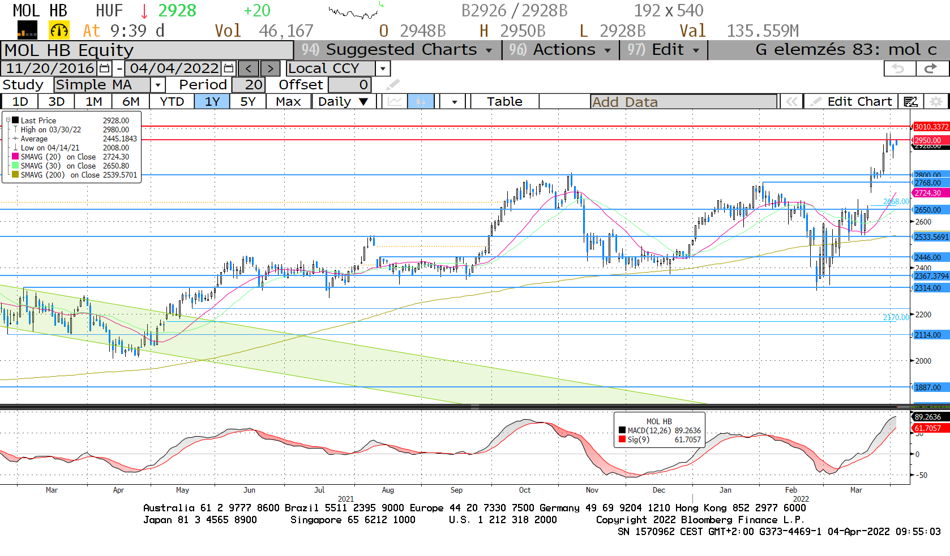Click the 3010.3372 red price level label
This screenshot has width=950, height=556.
931,127
